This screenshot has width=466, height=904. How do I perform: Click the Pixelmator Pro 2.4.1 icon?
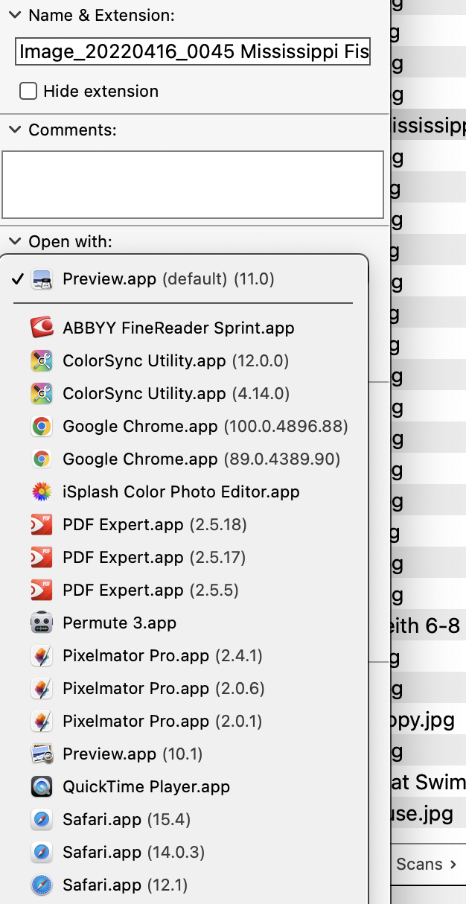[x=42, y=655]
